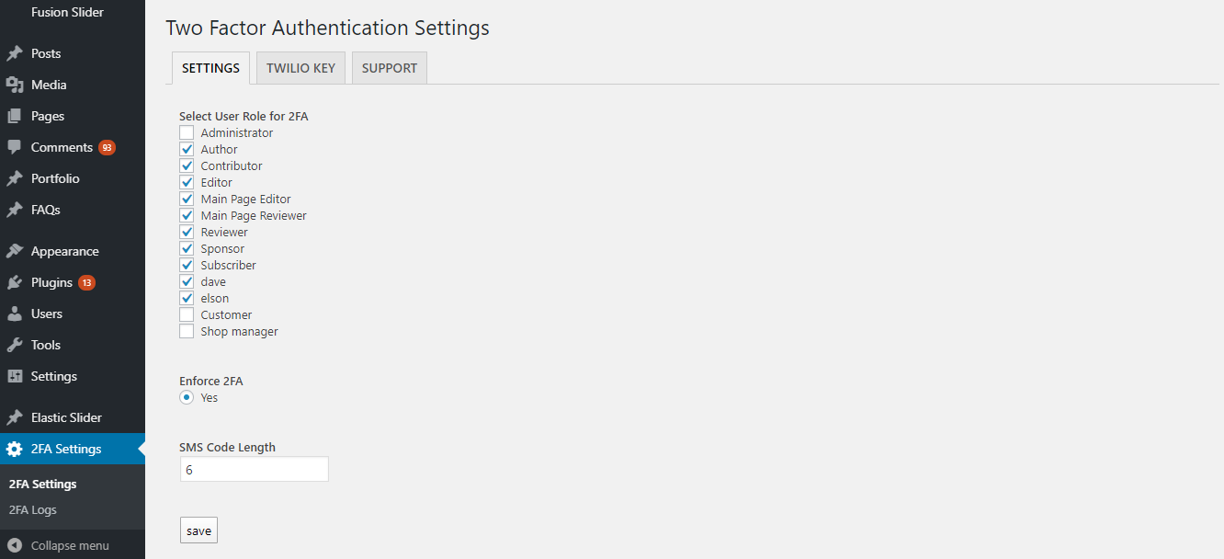Select the Yes radio button for Enforce 2FA
Image resolution: width=1224 pixels, height=559 pixels.
[x=186, y=397]
